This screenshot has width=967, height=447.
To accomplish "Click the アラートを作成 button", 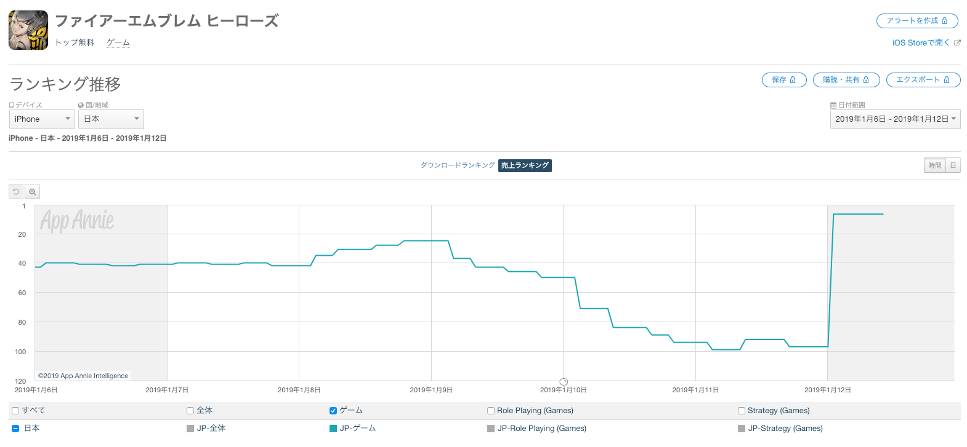I will (x=917, y=21).
